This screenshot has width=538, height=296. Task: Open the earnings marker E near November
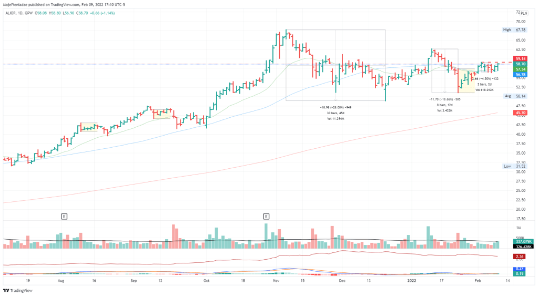point(266,216)
